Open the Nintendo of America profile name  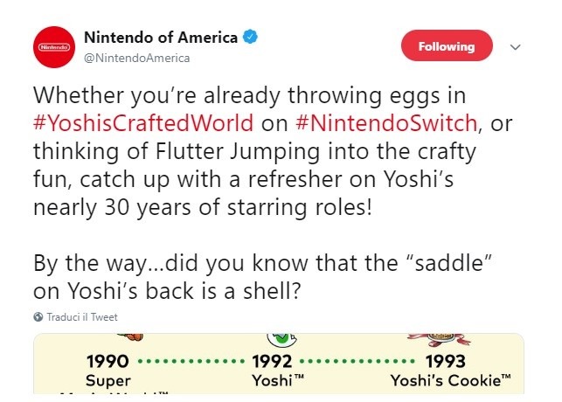click(x=160, y=38)
